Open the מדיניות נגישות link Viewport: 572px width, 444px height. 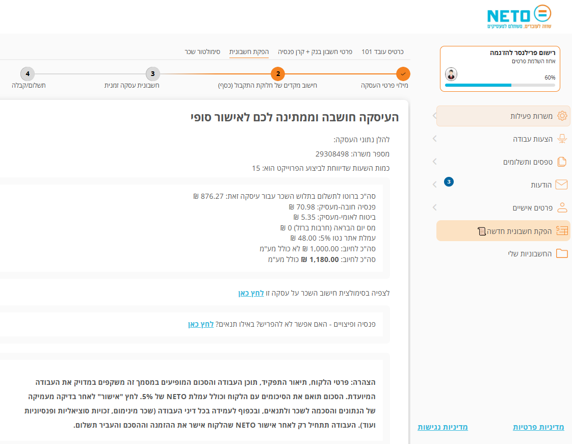pyautogui.click(x=443, y=427)
